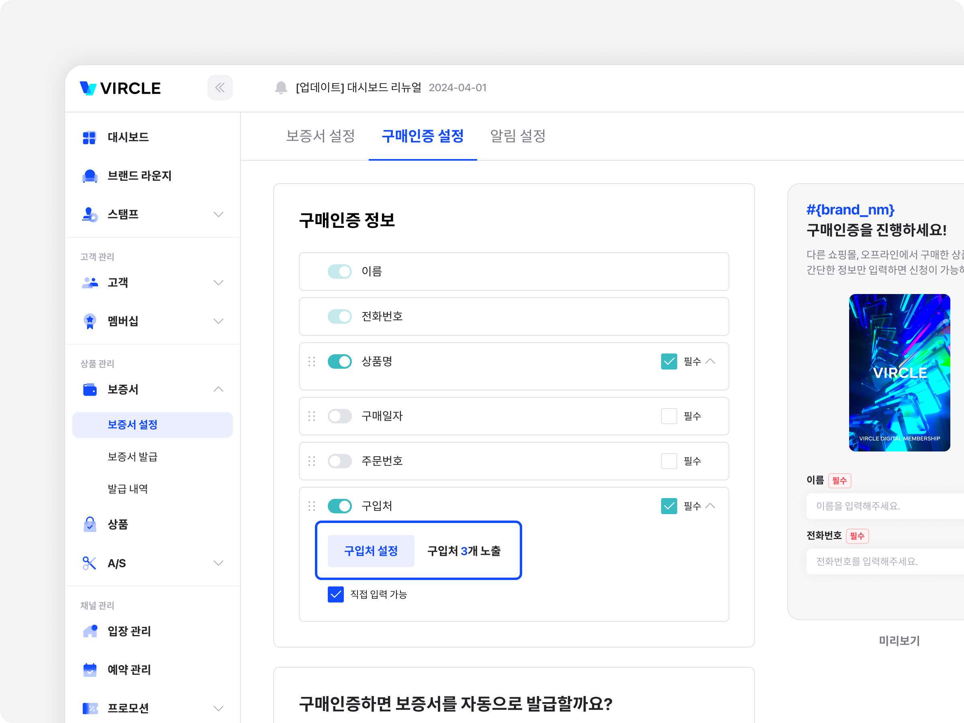
Task: Toggle the 구매일자 switch on
Action: [339, 416]
